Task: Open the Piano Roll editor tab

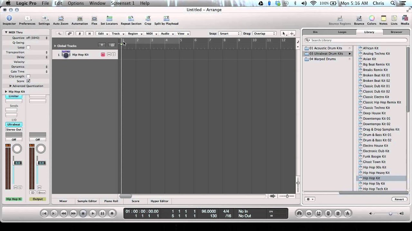Action: [111, 201]
